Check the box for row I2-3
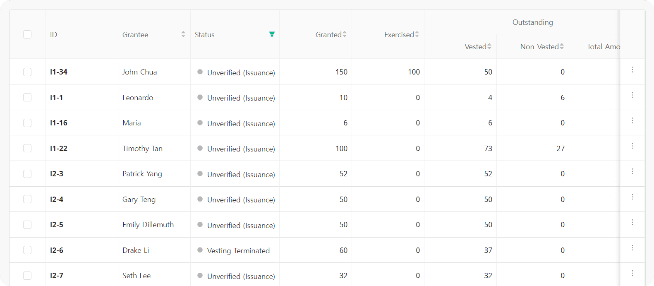 click(27, 174)
